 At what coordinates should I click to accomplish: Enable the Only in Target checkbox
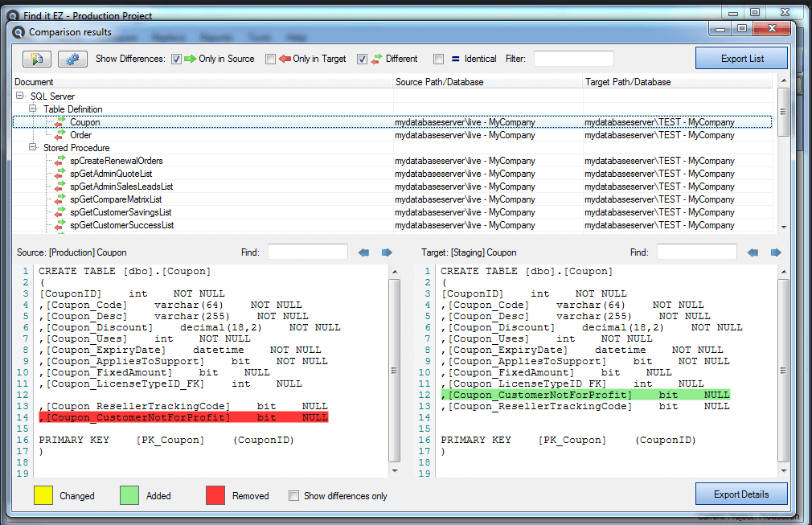point(270,59)
